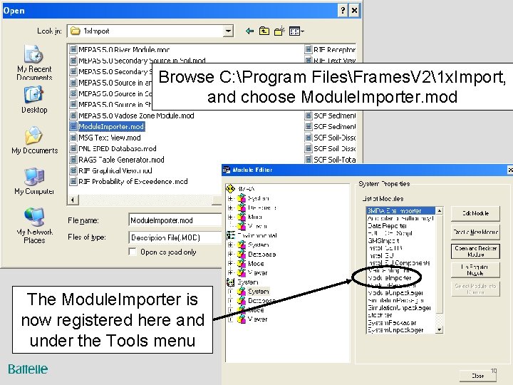Open the Look in folder dropdown
This screenshot has width=513, height=385.
pos(228,31)
